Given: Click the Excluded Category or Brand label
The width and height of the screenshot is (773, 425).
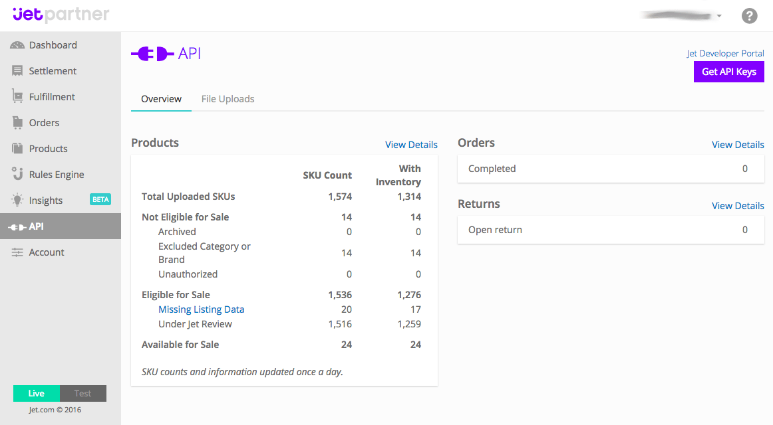Looking at the screenshot, I should (204, 253).
